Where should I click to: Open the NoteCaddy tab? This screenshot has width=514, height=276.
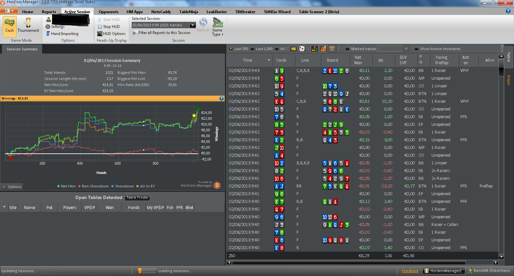coord(161,12)
